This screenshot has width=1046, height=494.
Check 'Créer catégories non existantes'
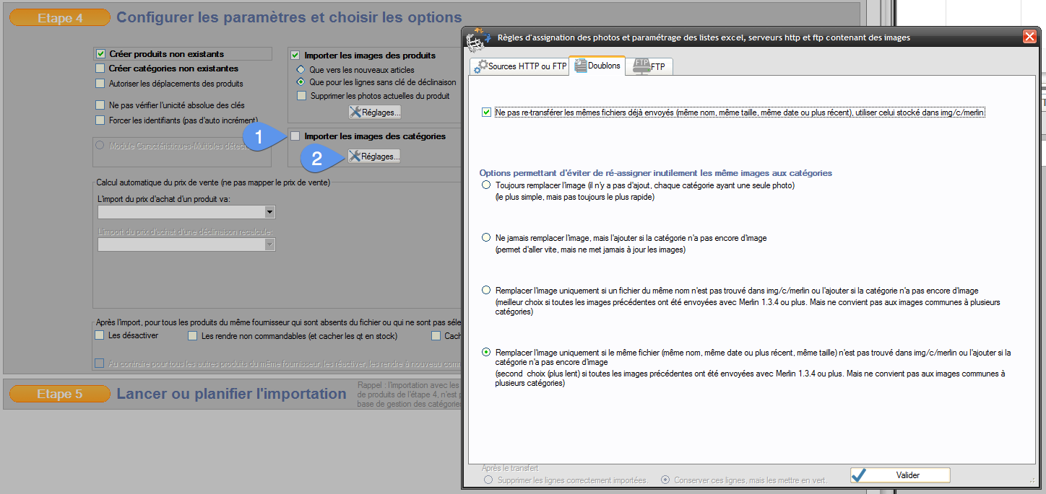tap(100, 69)
